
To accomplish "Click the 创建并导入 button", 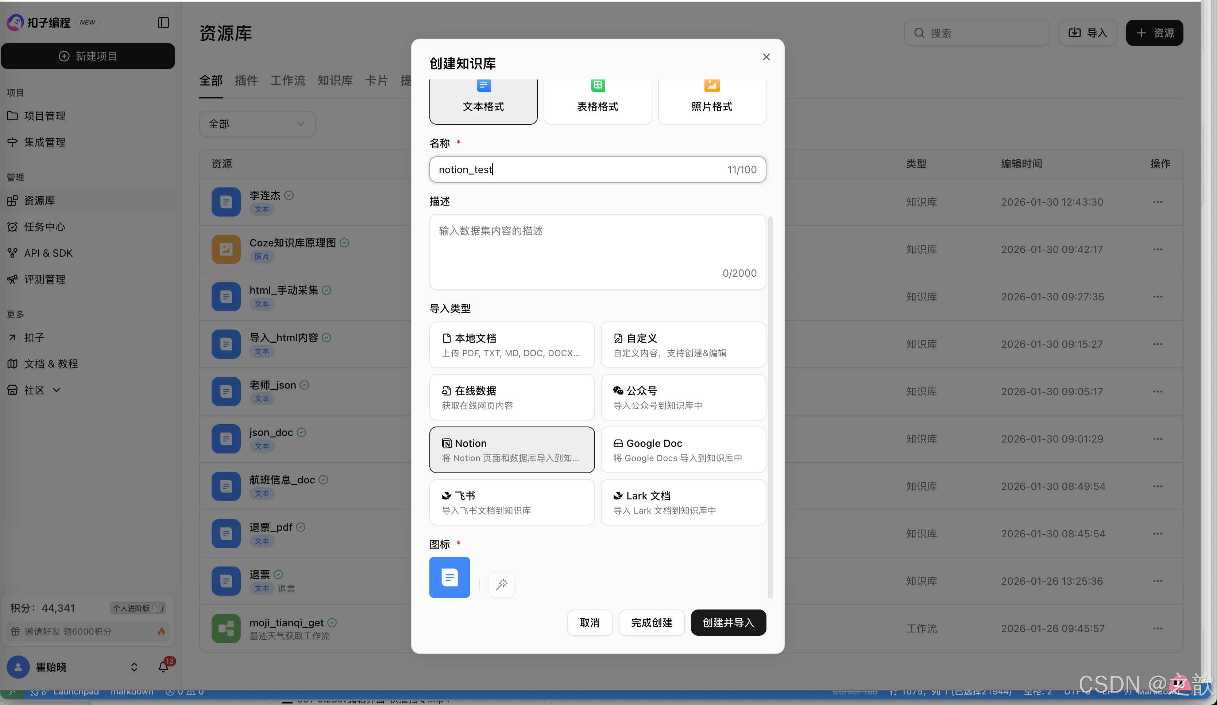I will (x=728, y=623).
